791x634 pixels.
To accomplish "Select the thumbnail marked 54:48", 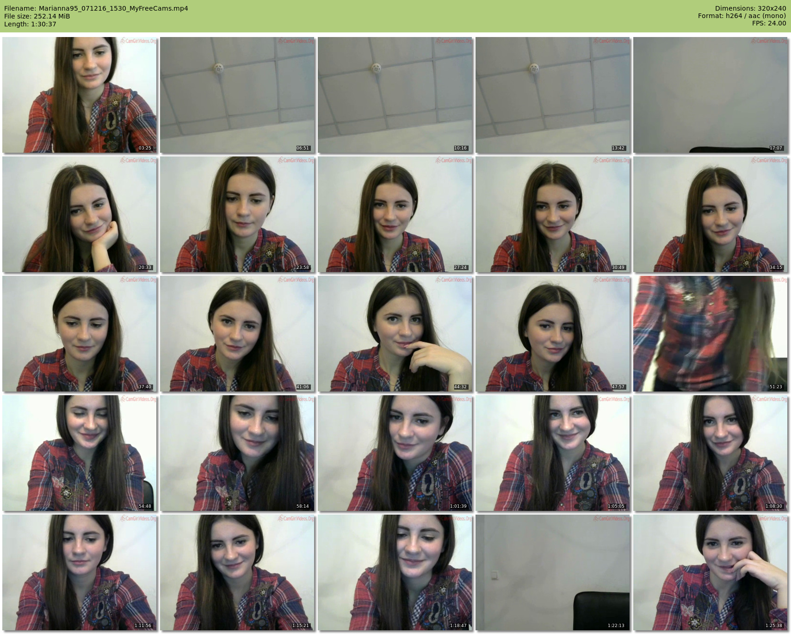I will pos(80,453).
